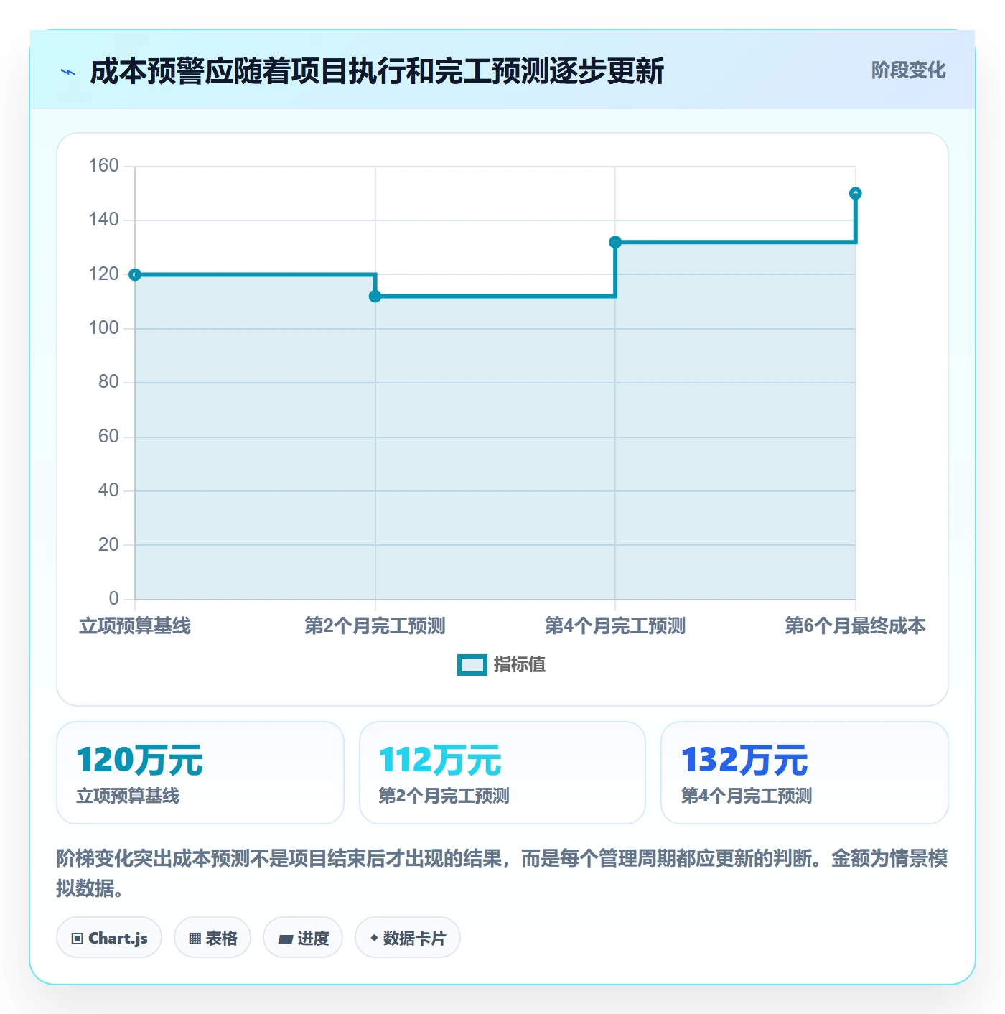Select the 120万元 立项预算基线 card

pyautogui.click(x=200, y=773)
